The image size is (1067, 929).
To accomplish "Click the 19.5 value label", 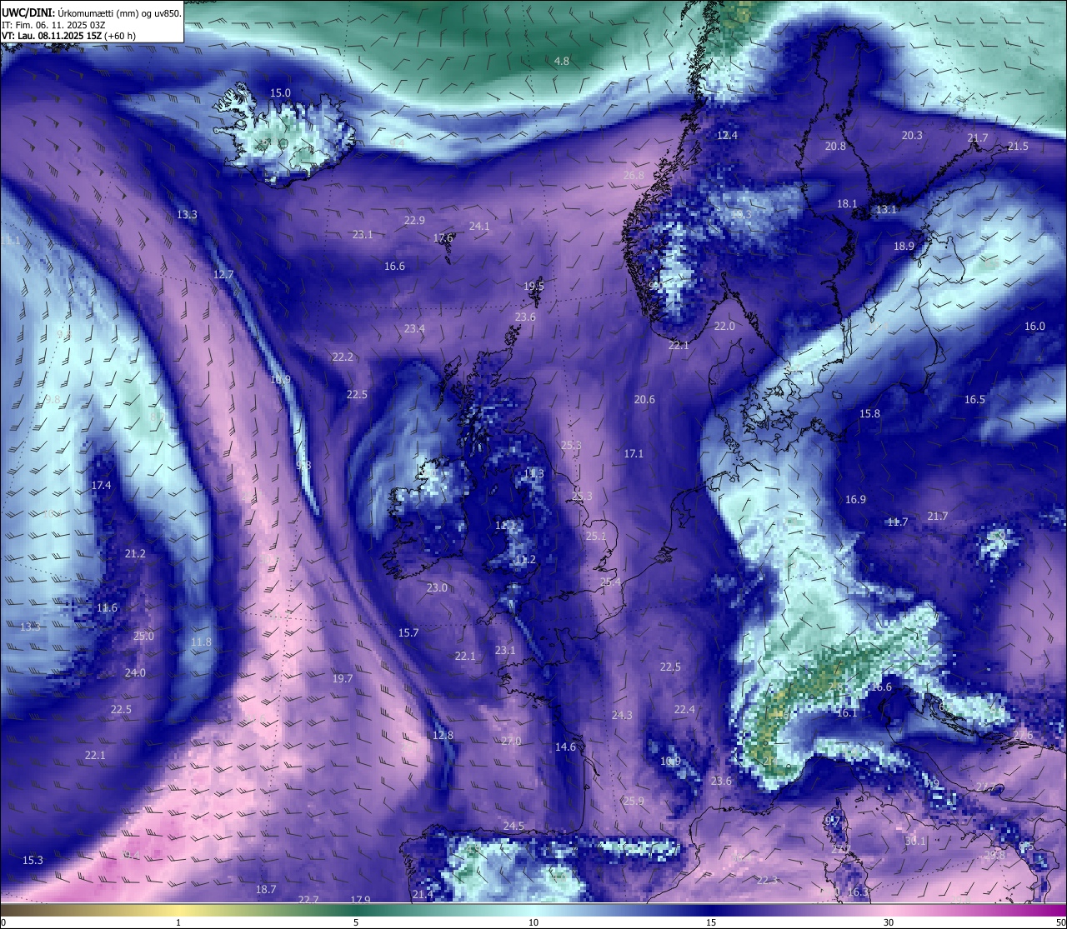I will pos(533,286).
